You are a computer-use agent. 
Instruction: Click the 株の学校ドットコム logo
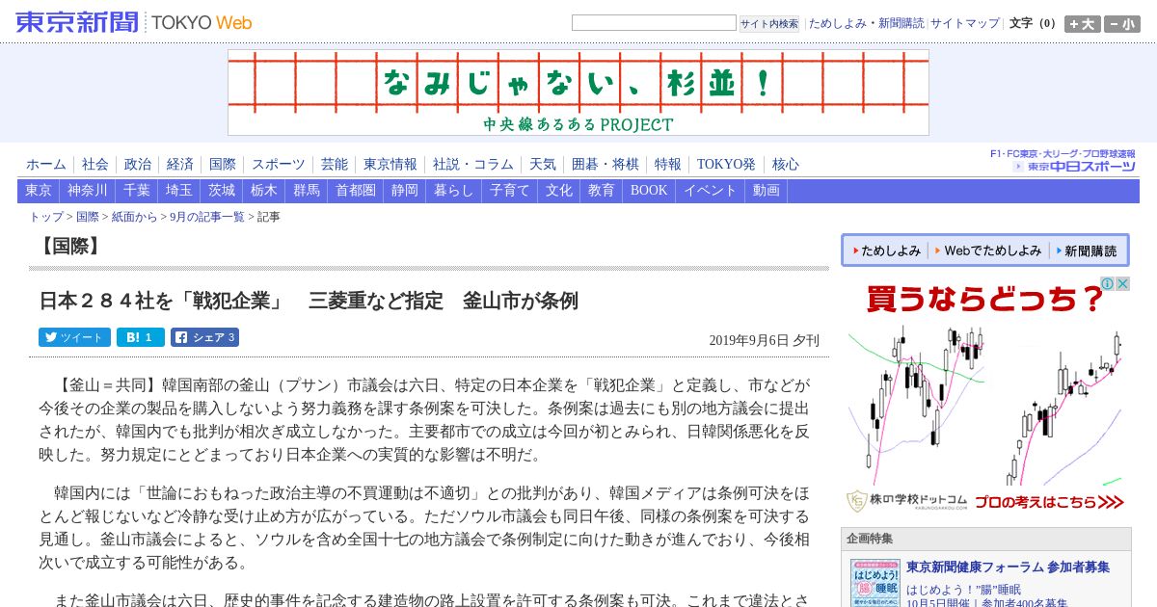pos(906,502)
